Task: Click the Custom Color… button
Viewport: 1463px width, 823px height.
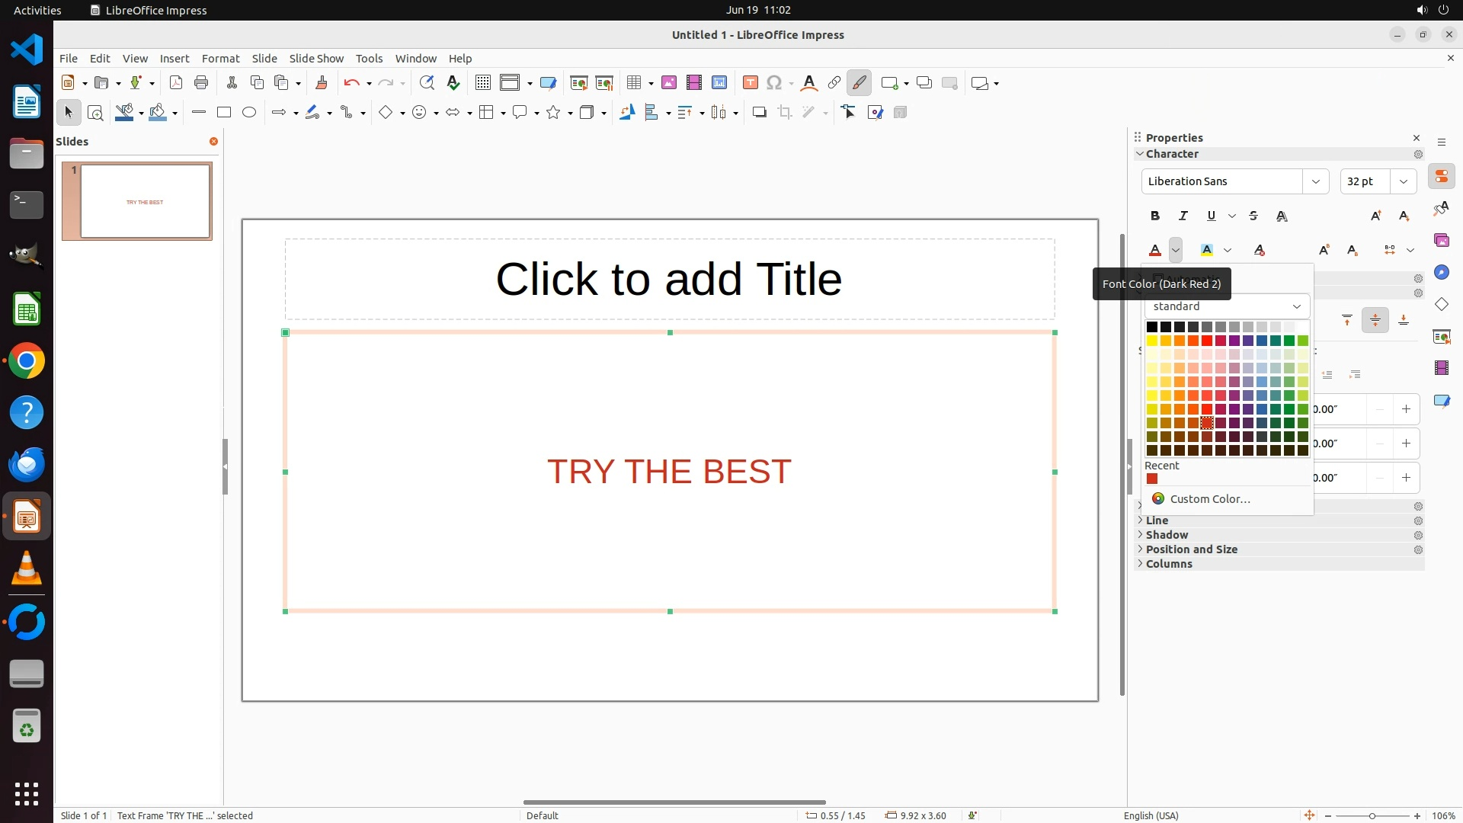Action: (x=1209, y=499)
